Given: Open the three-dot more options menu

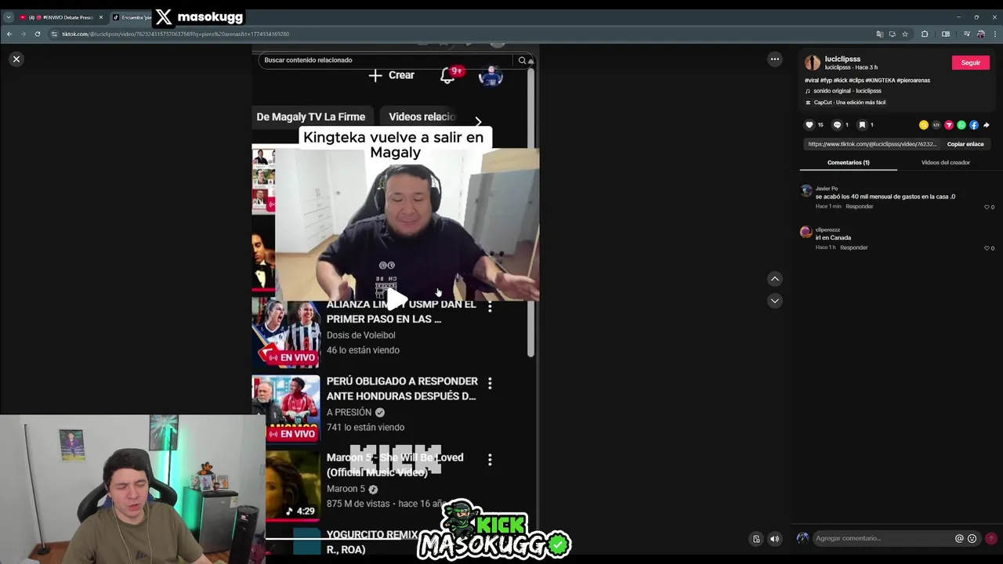Looking at the screenshot, I should (x=774, y=59).
